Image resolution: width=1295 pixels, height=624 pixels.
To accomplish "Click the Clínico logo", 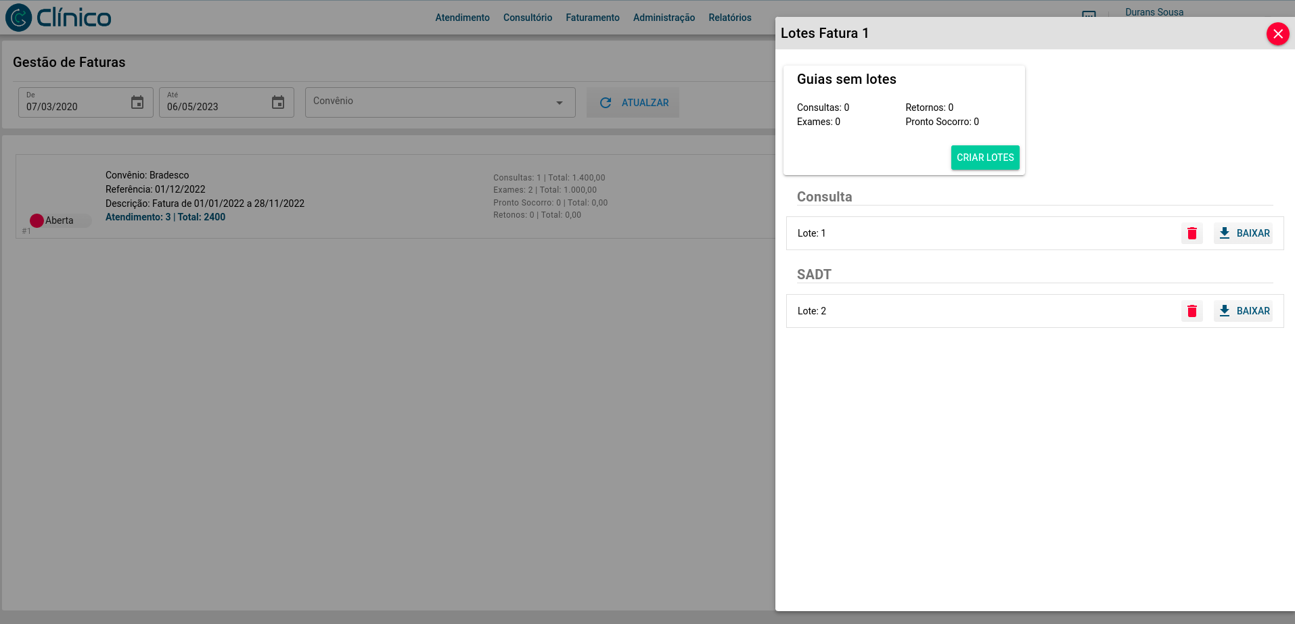I will coord(58,18).
